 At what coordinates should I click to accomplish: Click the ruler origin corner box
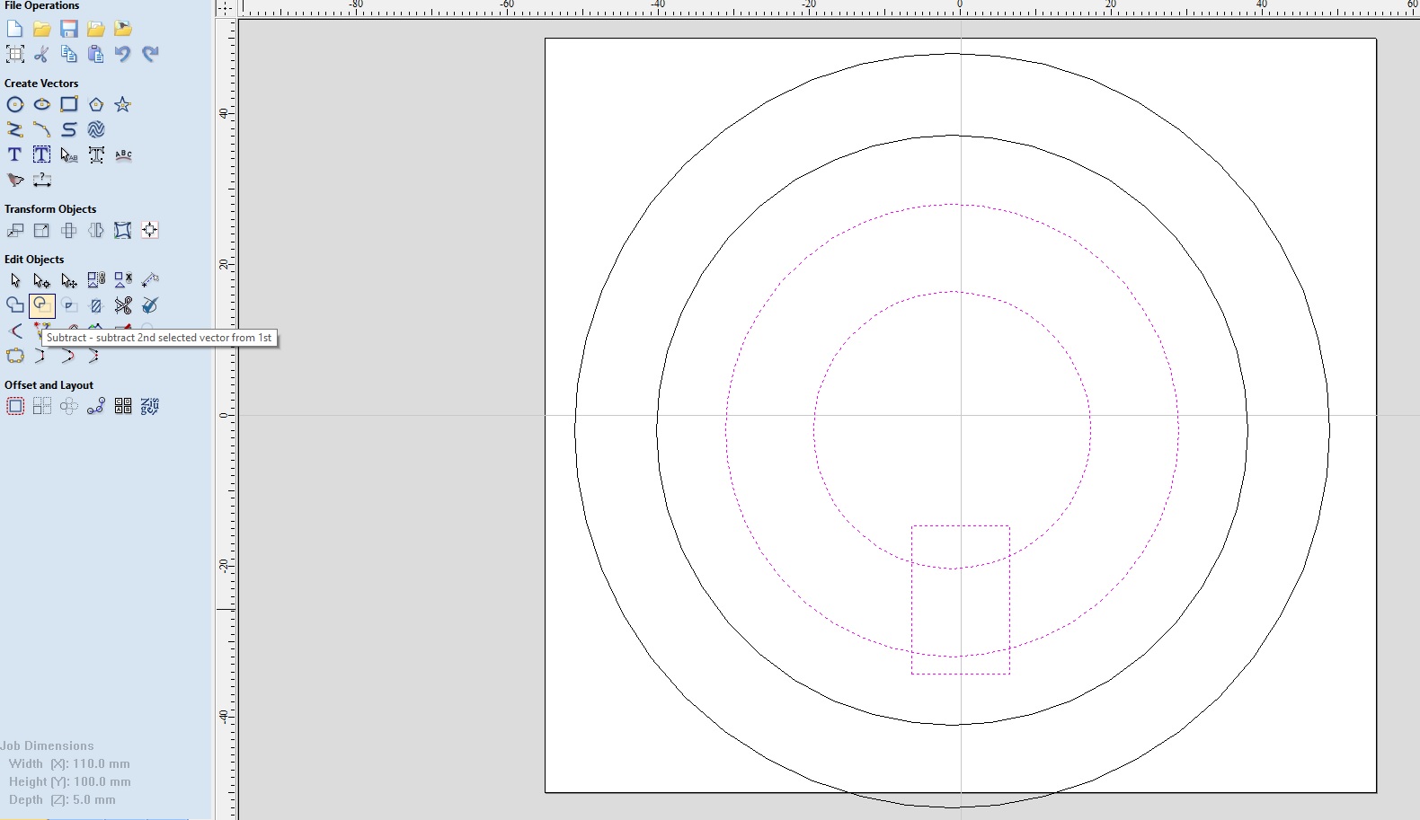click(x=225, y=7)
